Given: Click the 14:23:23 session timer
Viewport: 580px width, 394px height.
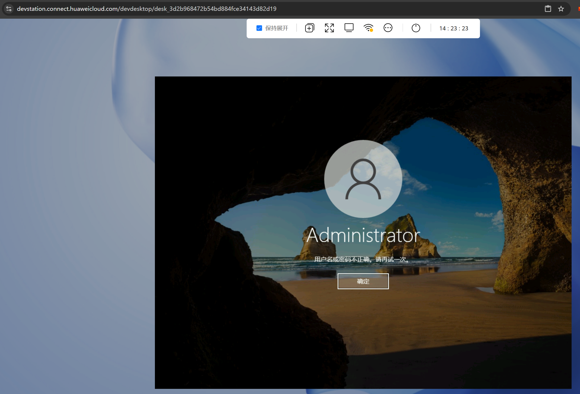Looking at the screenshot, I should pyautogui.click(x=454, y=28).
